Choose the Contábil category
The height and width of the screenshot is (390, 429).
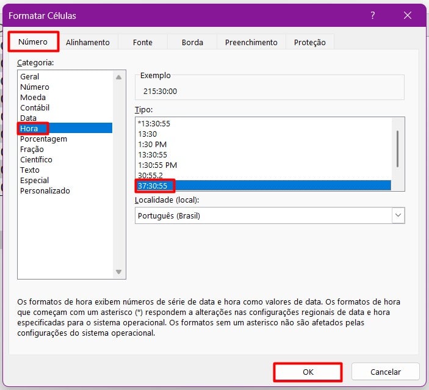pos(35,107)
